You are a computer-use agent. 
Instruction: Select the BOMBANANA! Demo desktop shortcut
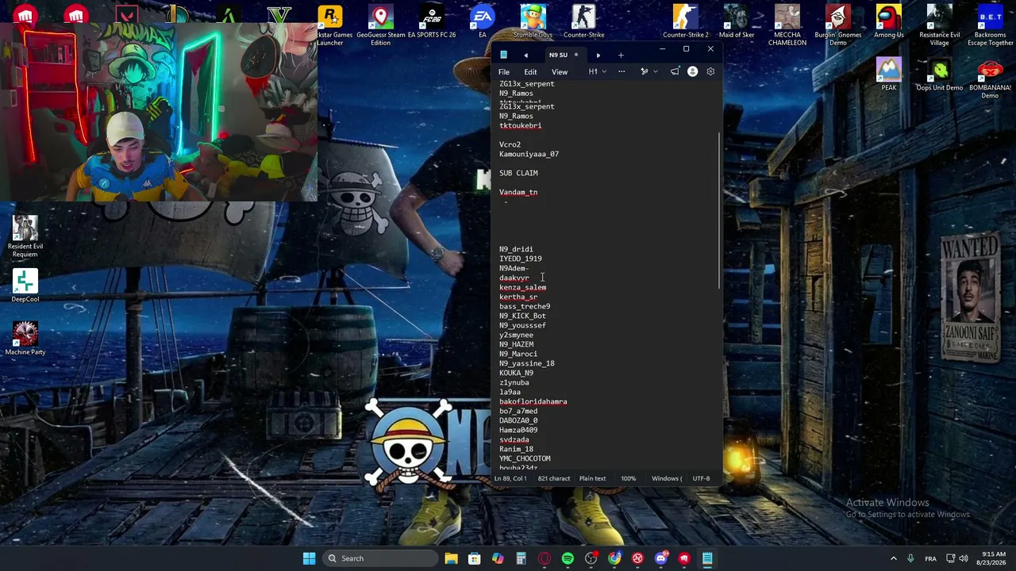tap(990, 79)
